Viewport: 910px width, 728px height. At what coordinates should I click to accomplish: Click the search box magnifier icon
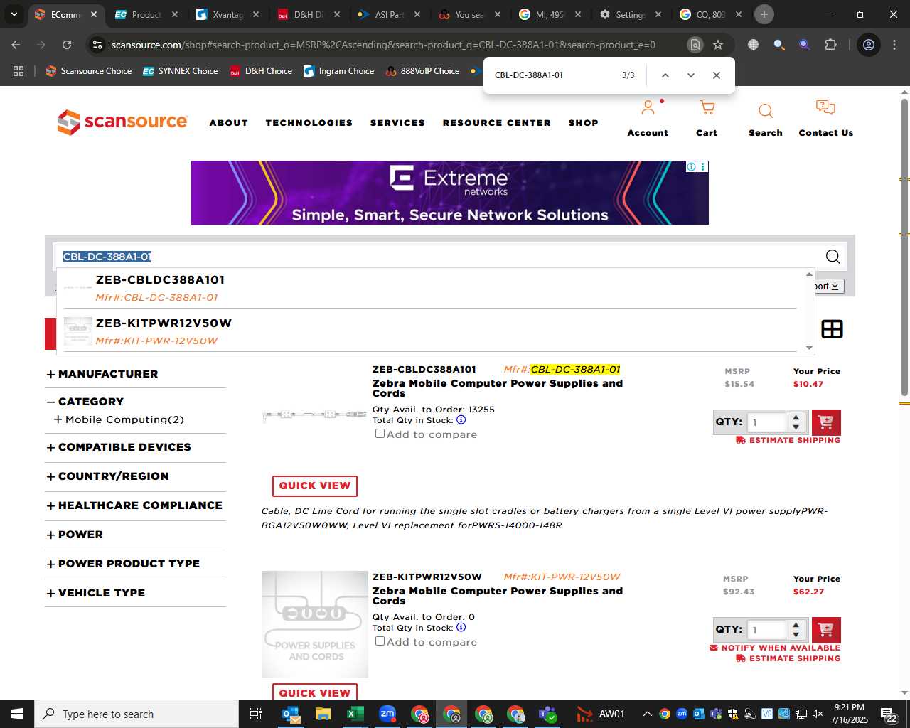tap(833, 257)
